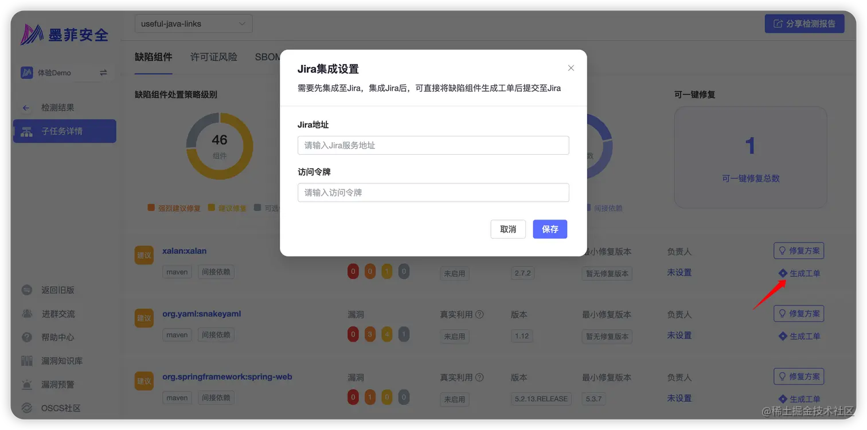Click 暂无修复版本 tag for snakeyaml
Image resolution: width=867 pixels, height=430 pixels.
607,337
